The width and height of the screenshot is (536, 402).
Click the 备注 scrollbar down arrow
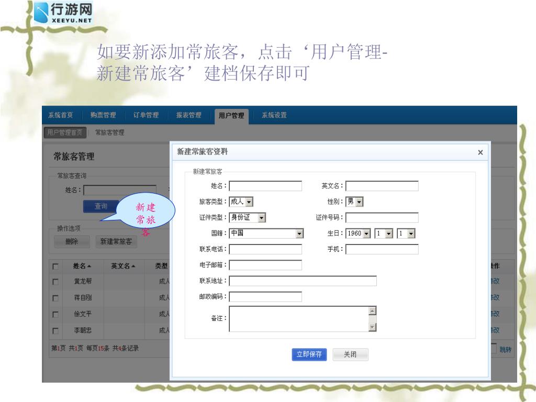(x=373, y=327)
